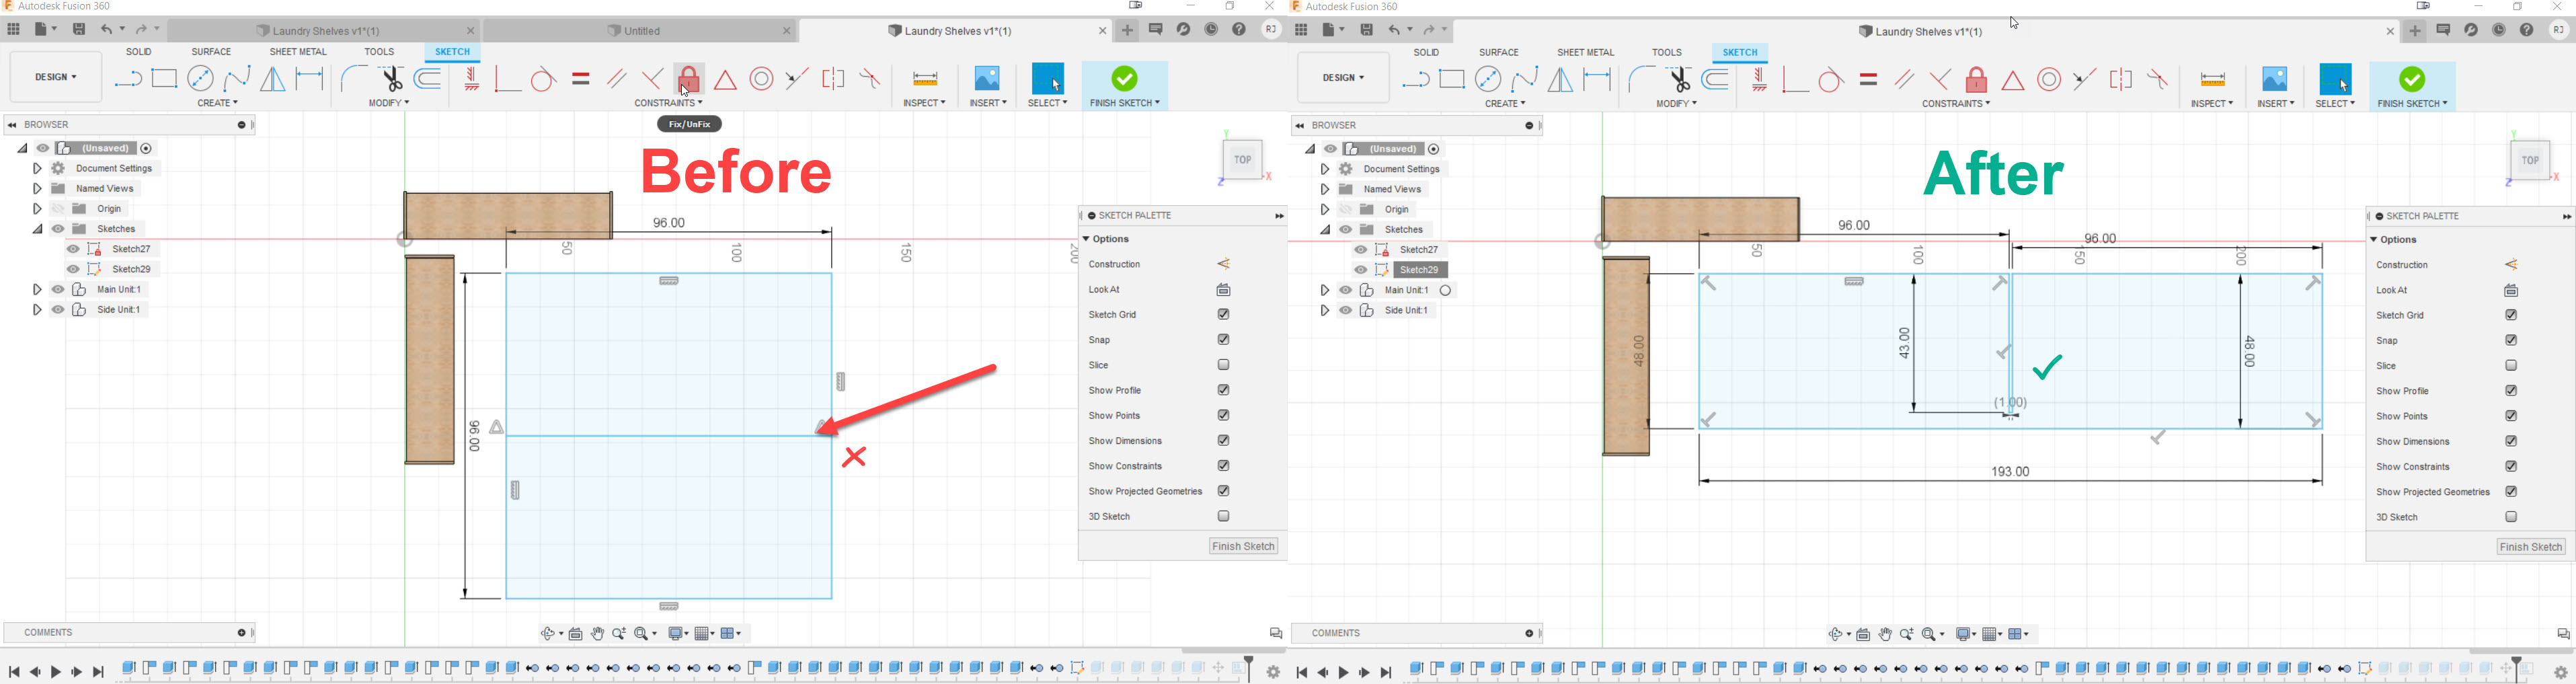This screenshot has height=684, width=2576.
Task: Select the Line tool in the Before window
Action: tap(127, 79)
